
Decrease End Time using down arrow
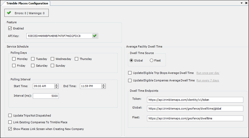(x=103, y=87)
